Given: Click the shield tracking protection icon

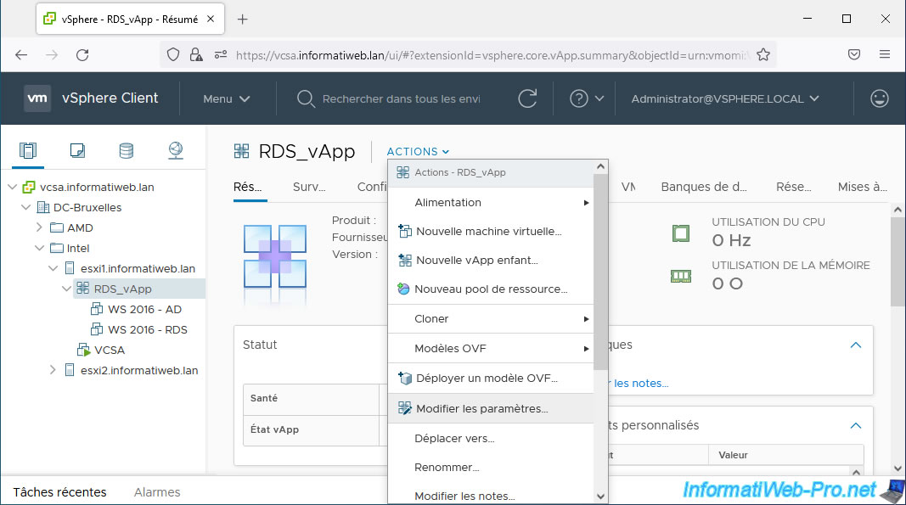Looking at the screenshot, I should pos(172,55).
